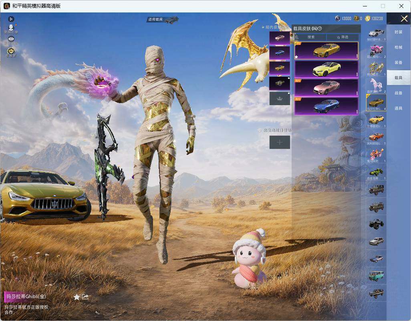Select the gold car skin card

326,51
